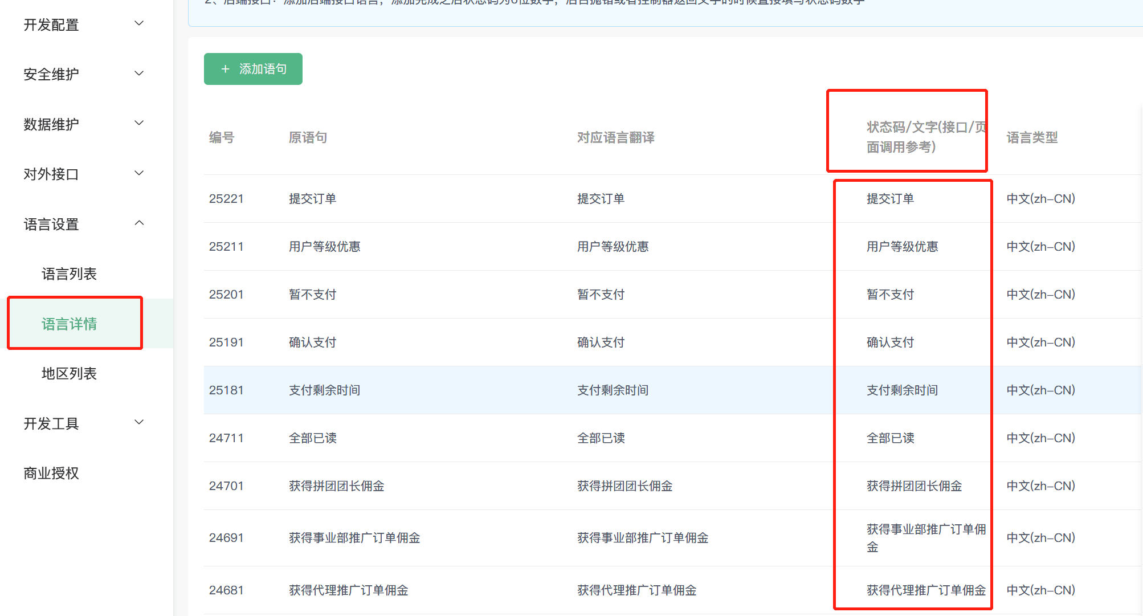Click row 24711 全部已读 status text

point(890,438)
